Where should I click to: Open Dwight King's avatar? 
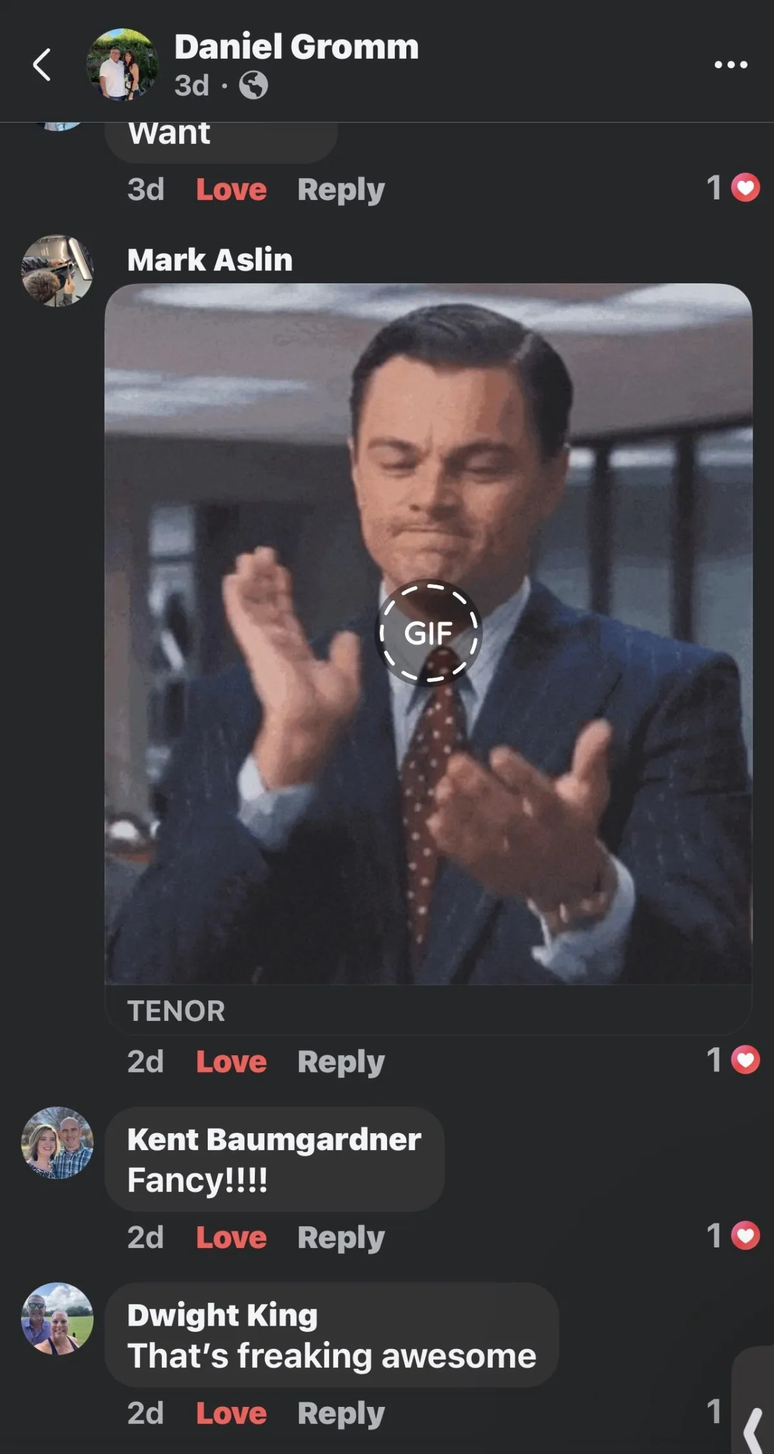(57, 1318)
